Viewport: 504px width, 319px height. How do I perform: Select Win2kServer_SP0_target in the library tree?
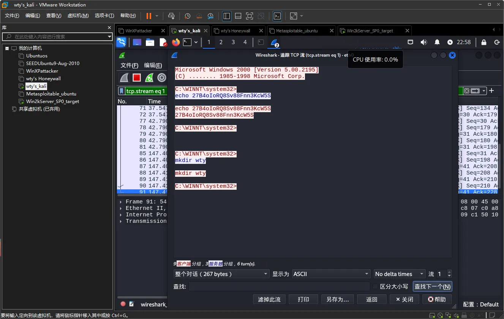(52, 102)
